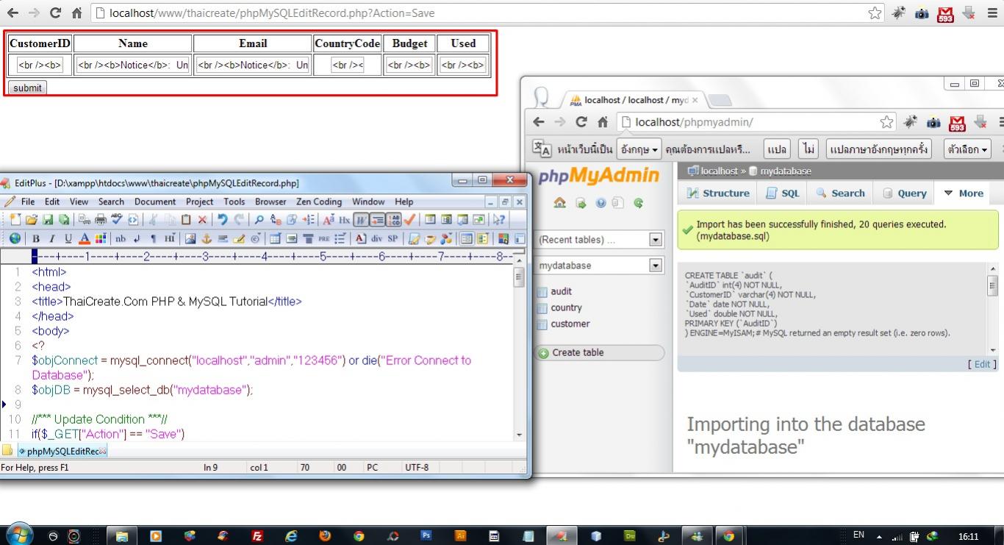
Task: Click the CountryCode input field
Action: (x=348, y=65)
